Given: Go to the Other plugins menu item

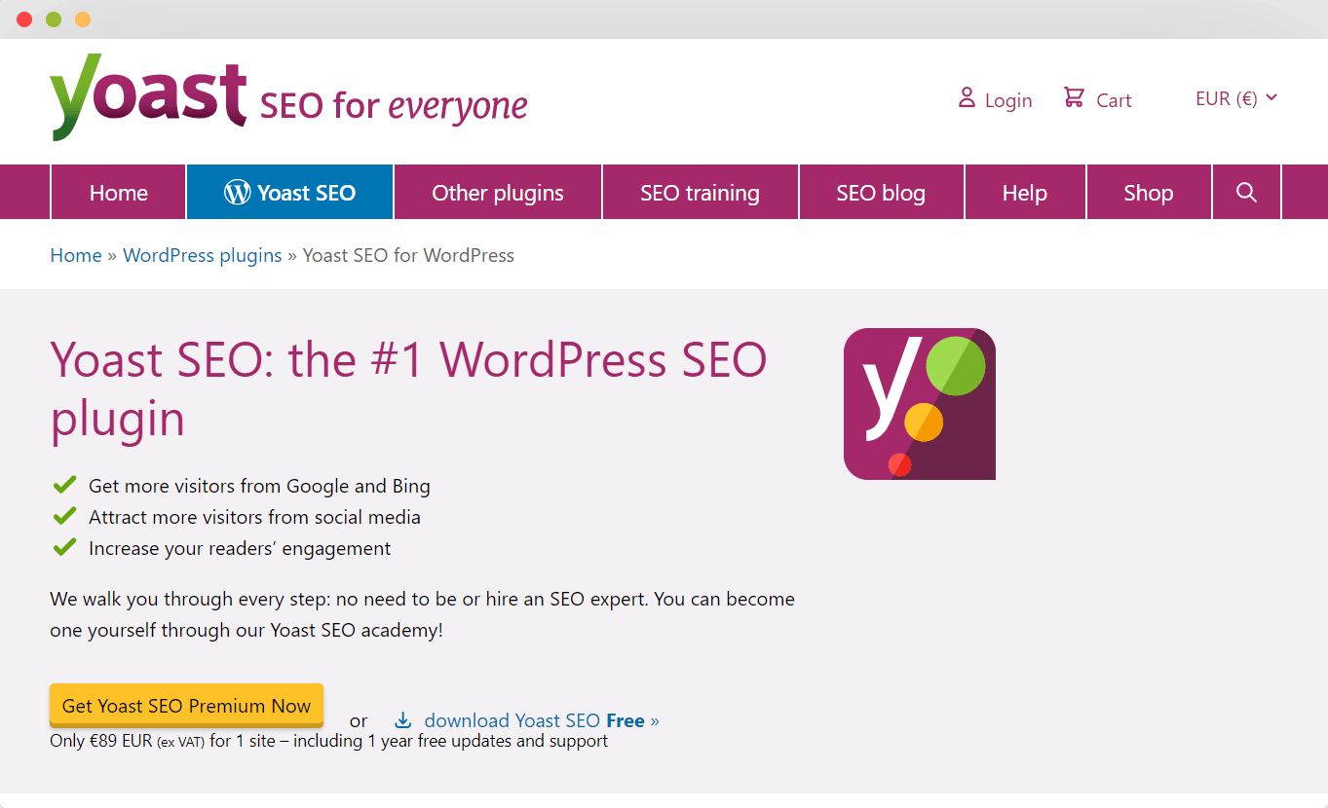Looking at the screenshot, I should [x=498, y=192].
